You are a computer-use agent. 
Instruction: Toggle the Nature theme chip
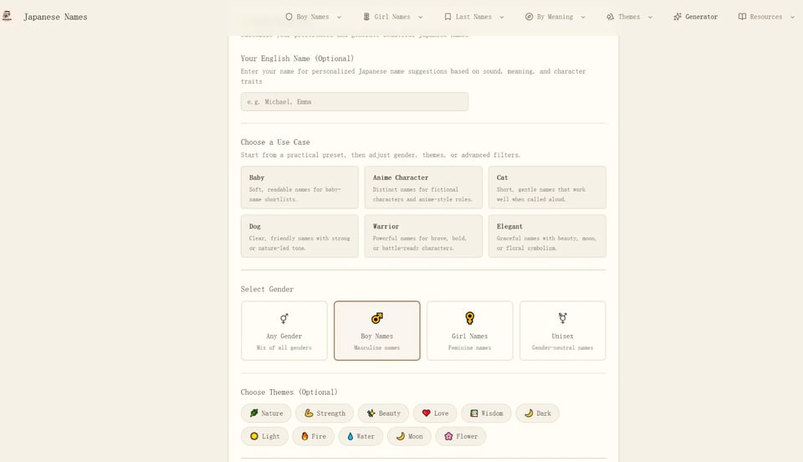point(266,413)
